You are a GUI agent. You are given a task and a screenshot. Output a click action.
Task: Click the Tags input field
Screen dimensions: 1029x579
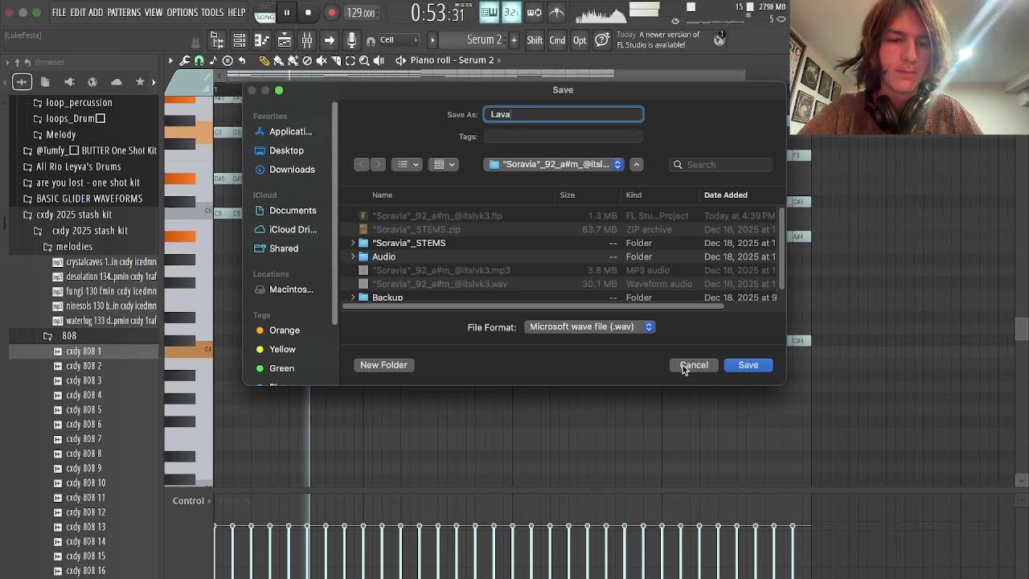point(563,137)
